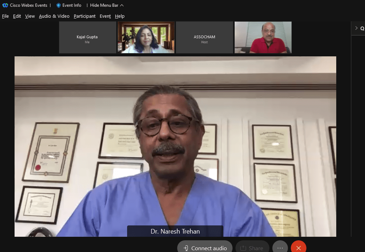The image size is (365, 252).
Task: Click the Connect audio button
Action: coord(205,248)
